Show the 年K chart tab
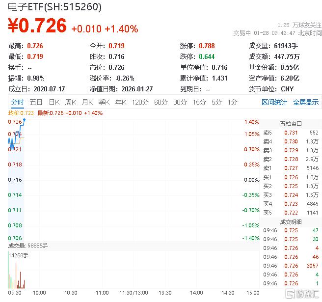The height and width of the screenshot is (302, 322). click(121, 102)
